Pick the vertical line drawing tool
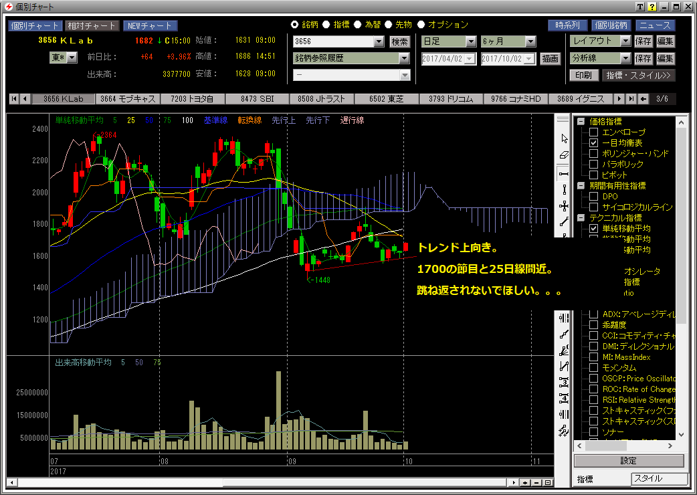 pyautogui.click(x=564, y=189)
